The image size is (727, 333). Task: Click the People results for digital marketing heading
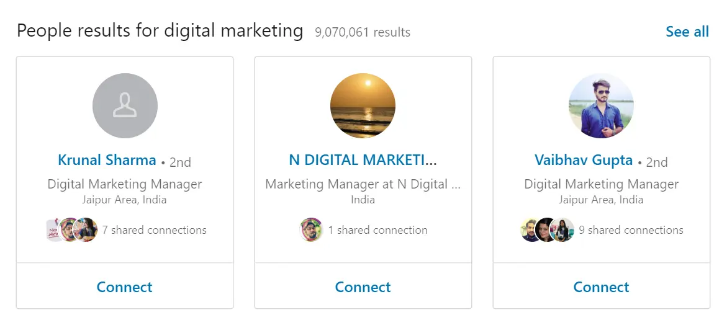coord(160,30)
